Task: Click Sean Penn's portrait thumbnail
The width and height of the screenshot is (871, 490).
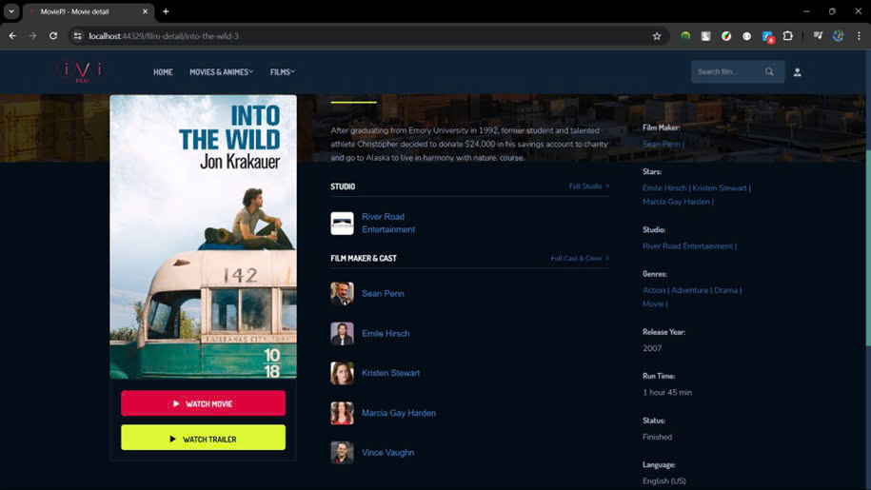Action: (x=342, y=294)
